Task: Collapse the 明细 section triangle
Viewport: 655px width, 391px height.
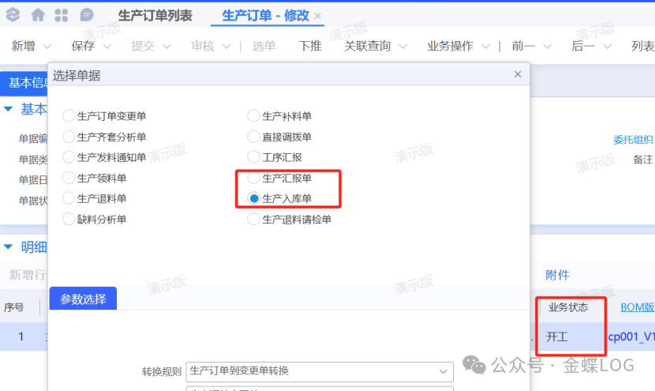Action: pos(8,247)
